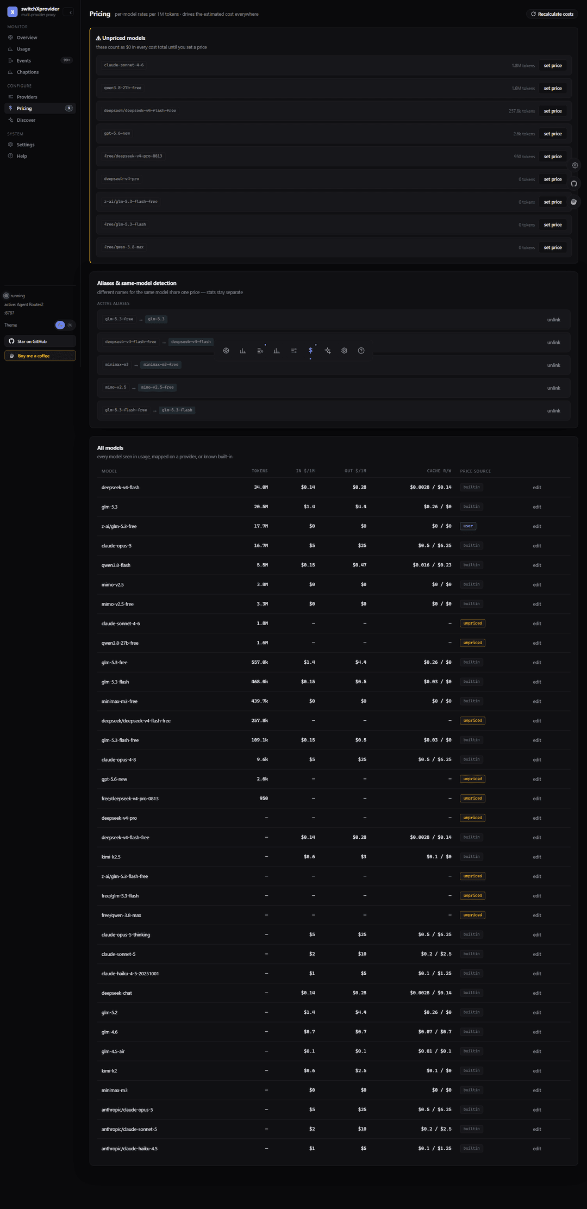587x1209 pixels.
Task: Unlink the mimo-v2.5 alias
Action: tap(553, 388)
